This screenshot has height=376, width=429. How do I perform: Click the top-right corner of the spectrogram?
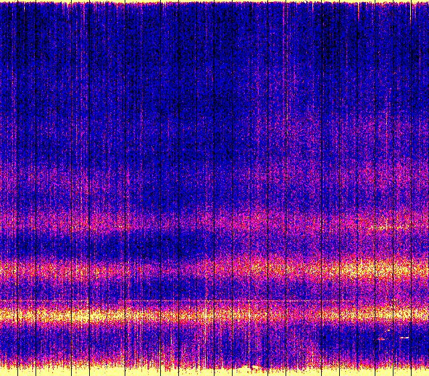[x=426, y=2]
